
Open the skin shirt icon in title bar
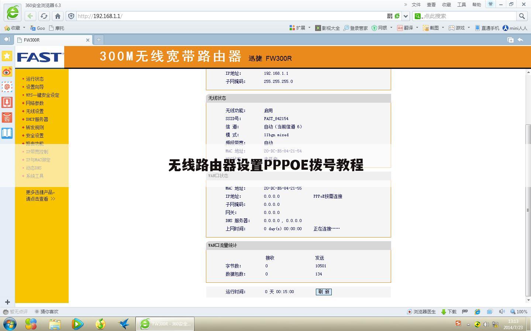tap(490, 4)
